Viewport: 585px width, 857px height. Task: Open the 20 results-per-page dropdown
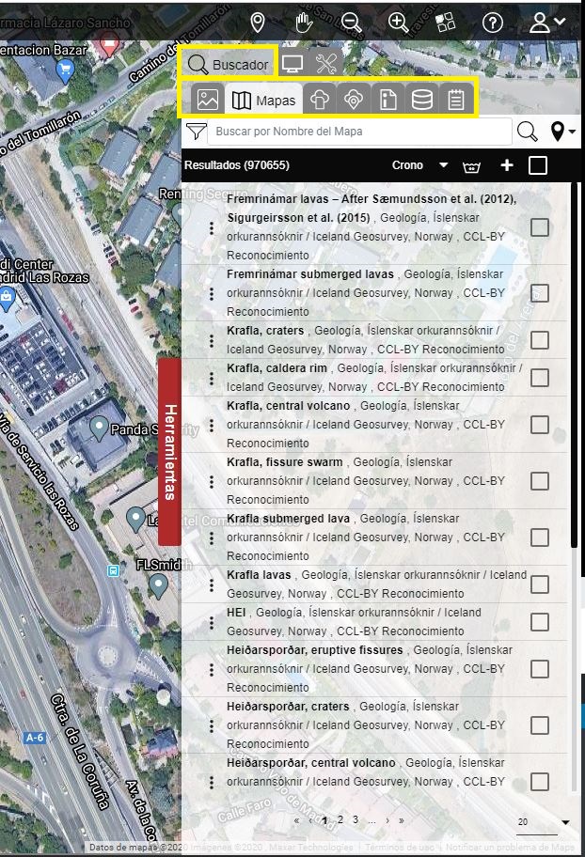[543, 822]
